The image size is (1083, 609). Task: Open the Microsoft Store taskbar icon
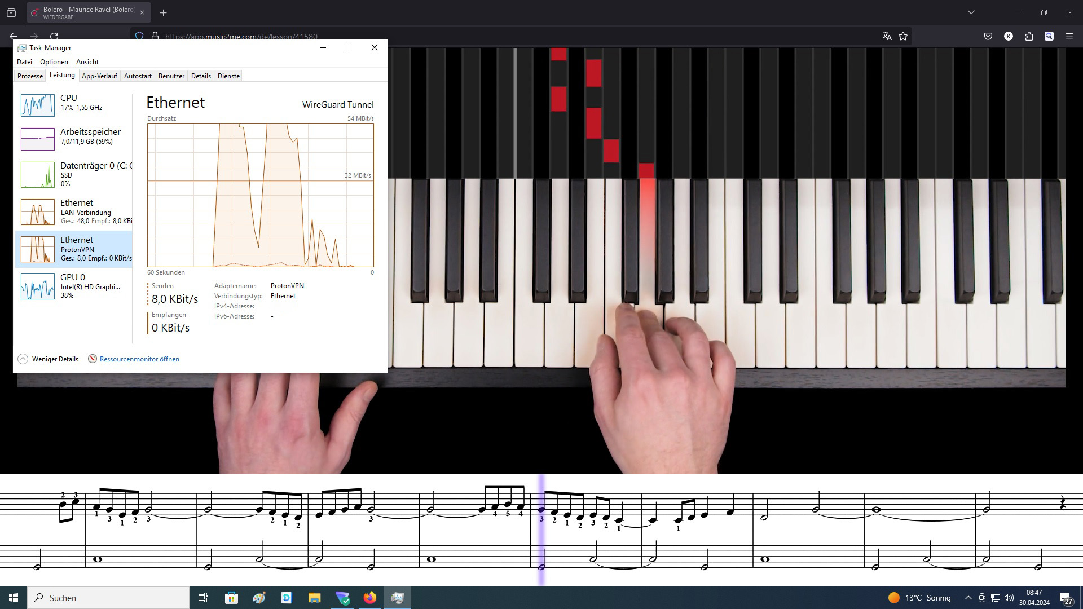click(x=231, y=598)
